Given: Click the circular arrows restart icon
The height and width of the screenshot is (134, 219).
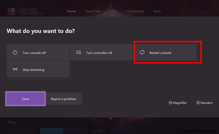Looking at the screenshot, I should pos(142,53).
